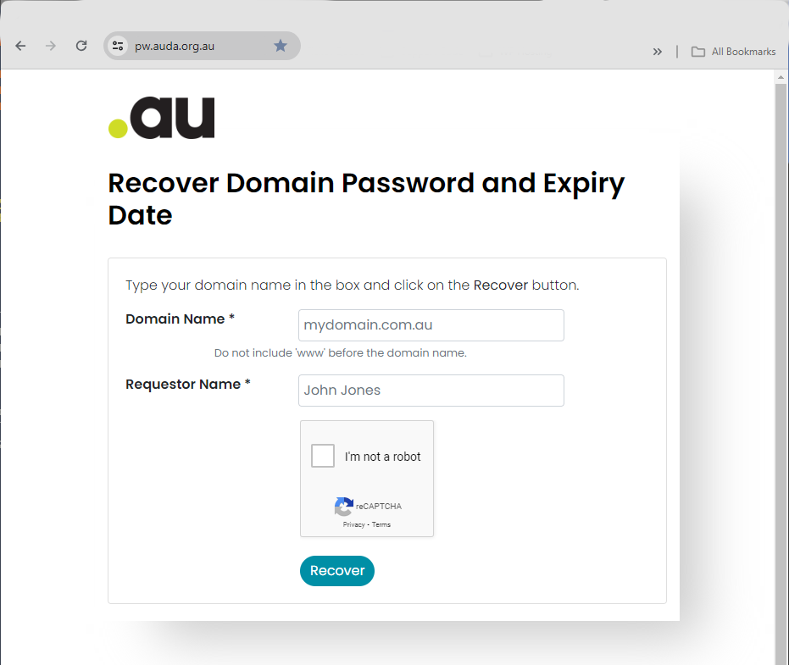Click the .au logo
The height and width of the screenshot is (665, 789).
[162, 118]
